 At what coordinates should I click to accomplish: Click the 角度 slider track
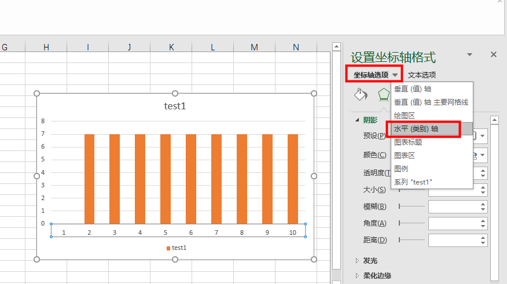coord(412,223)
